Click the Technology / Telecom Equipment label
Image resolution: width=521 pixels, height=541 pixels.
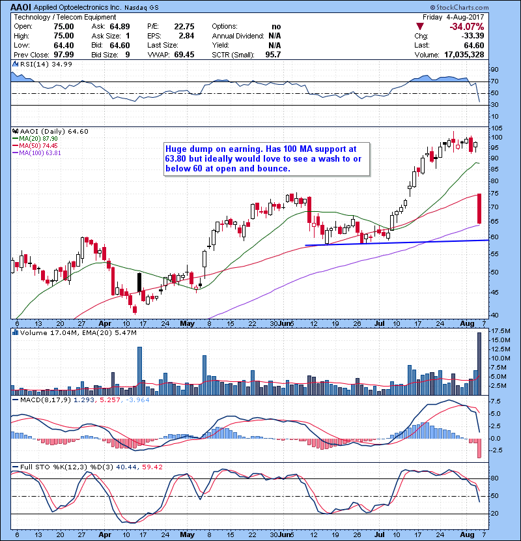coord(65,17)
